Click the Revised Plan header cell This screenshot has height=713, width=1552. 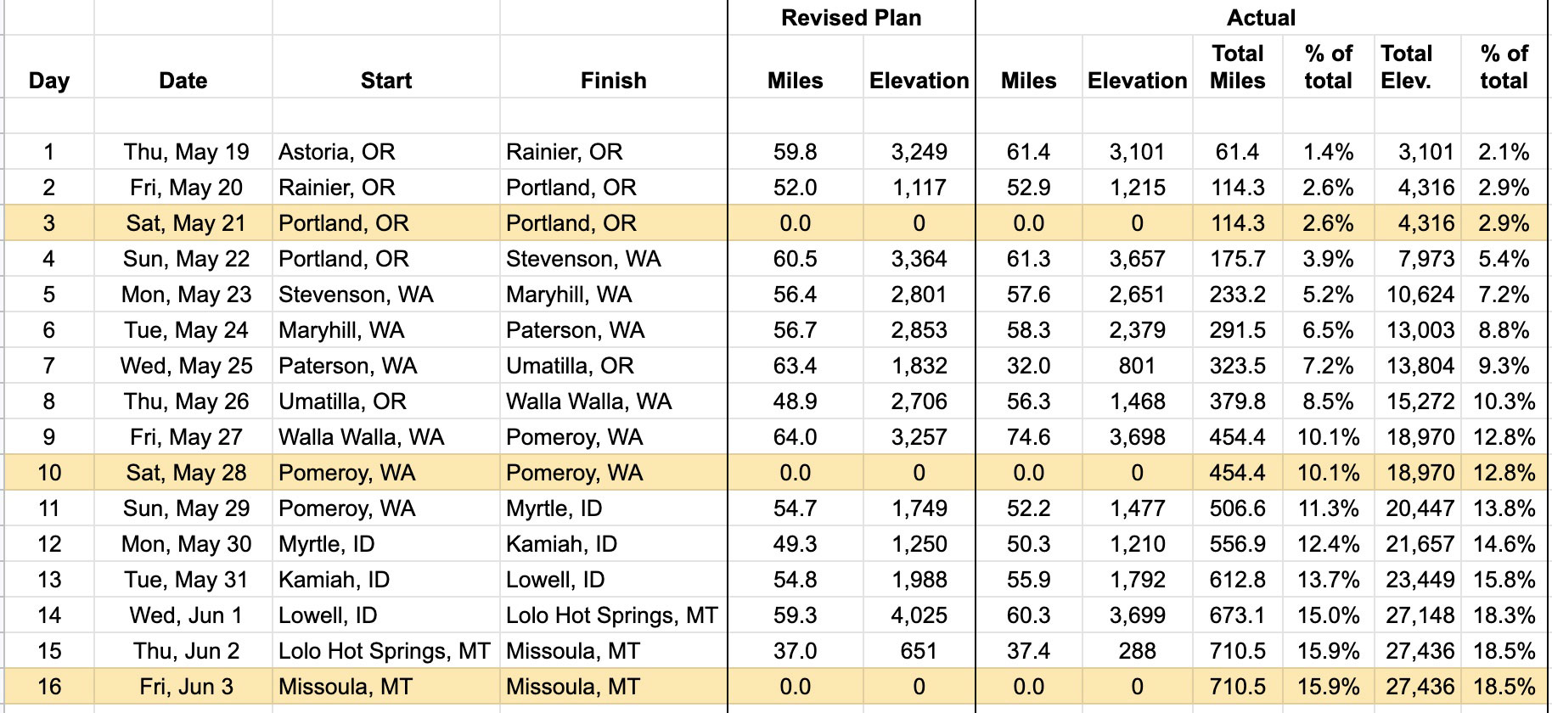coord(851,18)
